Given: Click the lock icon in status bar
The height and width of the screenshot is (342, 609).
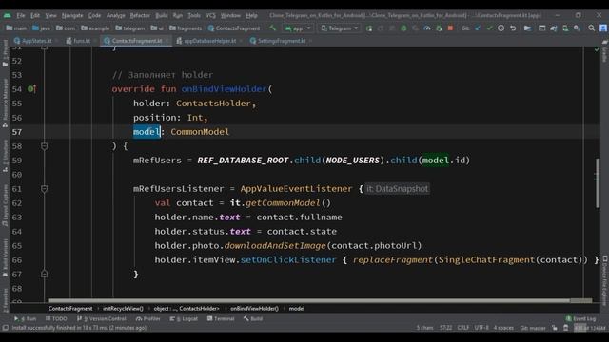Looking at the screenshot, I should point(554,328).
